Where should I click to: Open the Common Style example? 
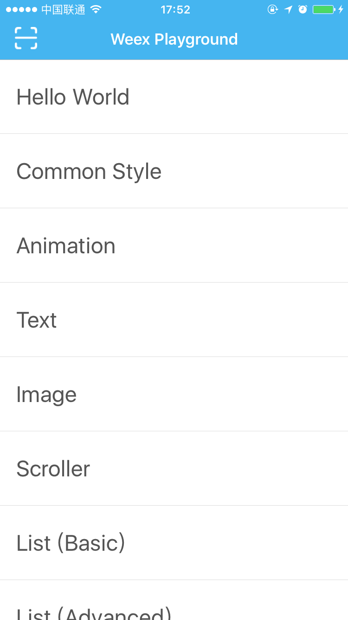(174, 171)
